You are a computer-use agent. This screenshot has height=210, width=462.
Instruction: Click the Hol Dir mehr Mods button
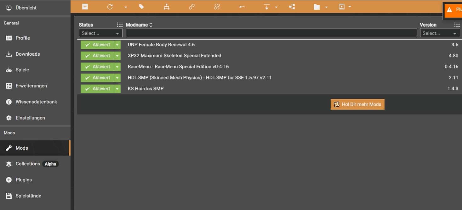pos(357,104)
